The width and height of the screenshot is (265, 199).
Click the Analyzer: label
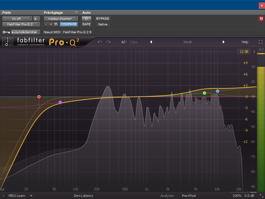coord(168,196)
